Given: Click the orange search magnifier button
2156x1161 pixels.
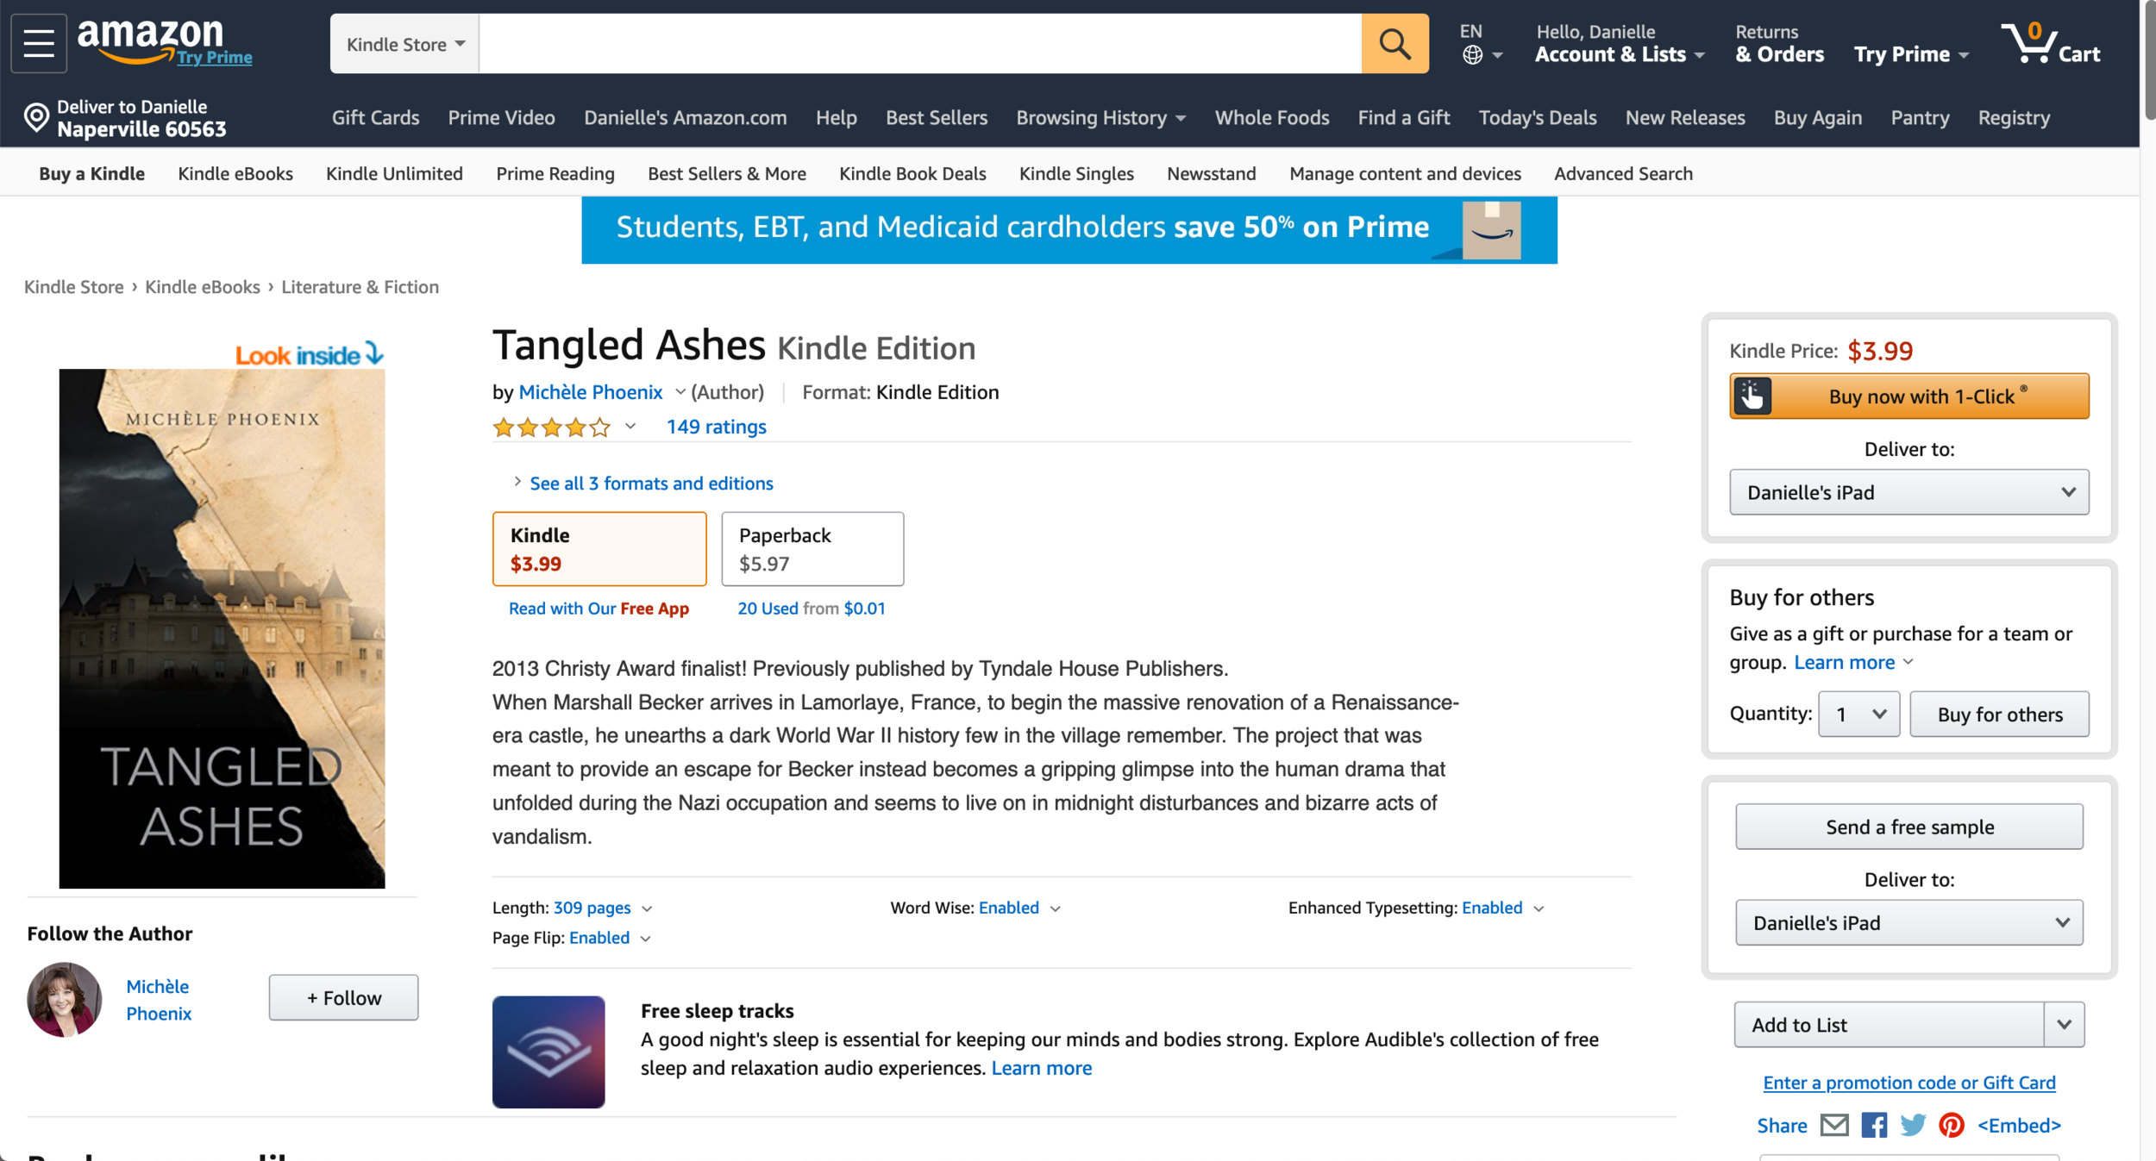Looking at the screenshot, I should click(x=1395, y=43).
